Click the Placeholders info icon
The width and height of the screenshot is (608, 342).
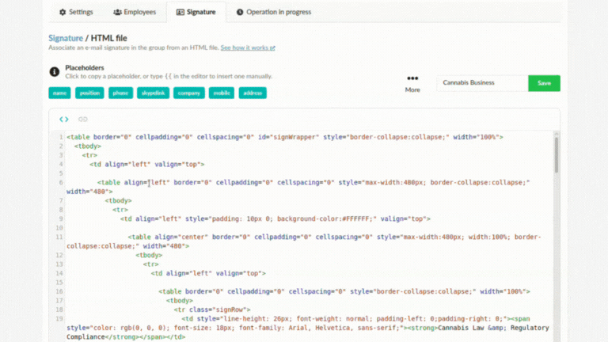point(55,72)
